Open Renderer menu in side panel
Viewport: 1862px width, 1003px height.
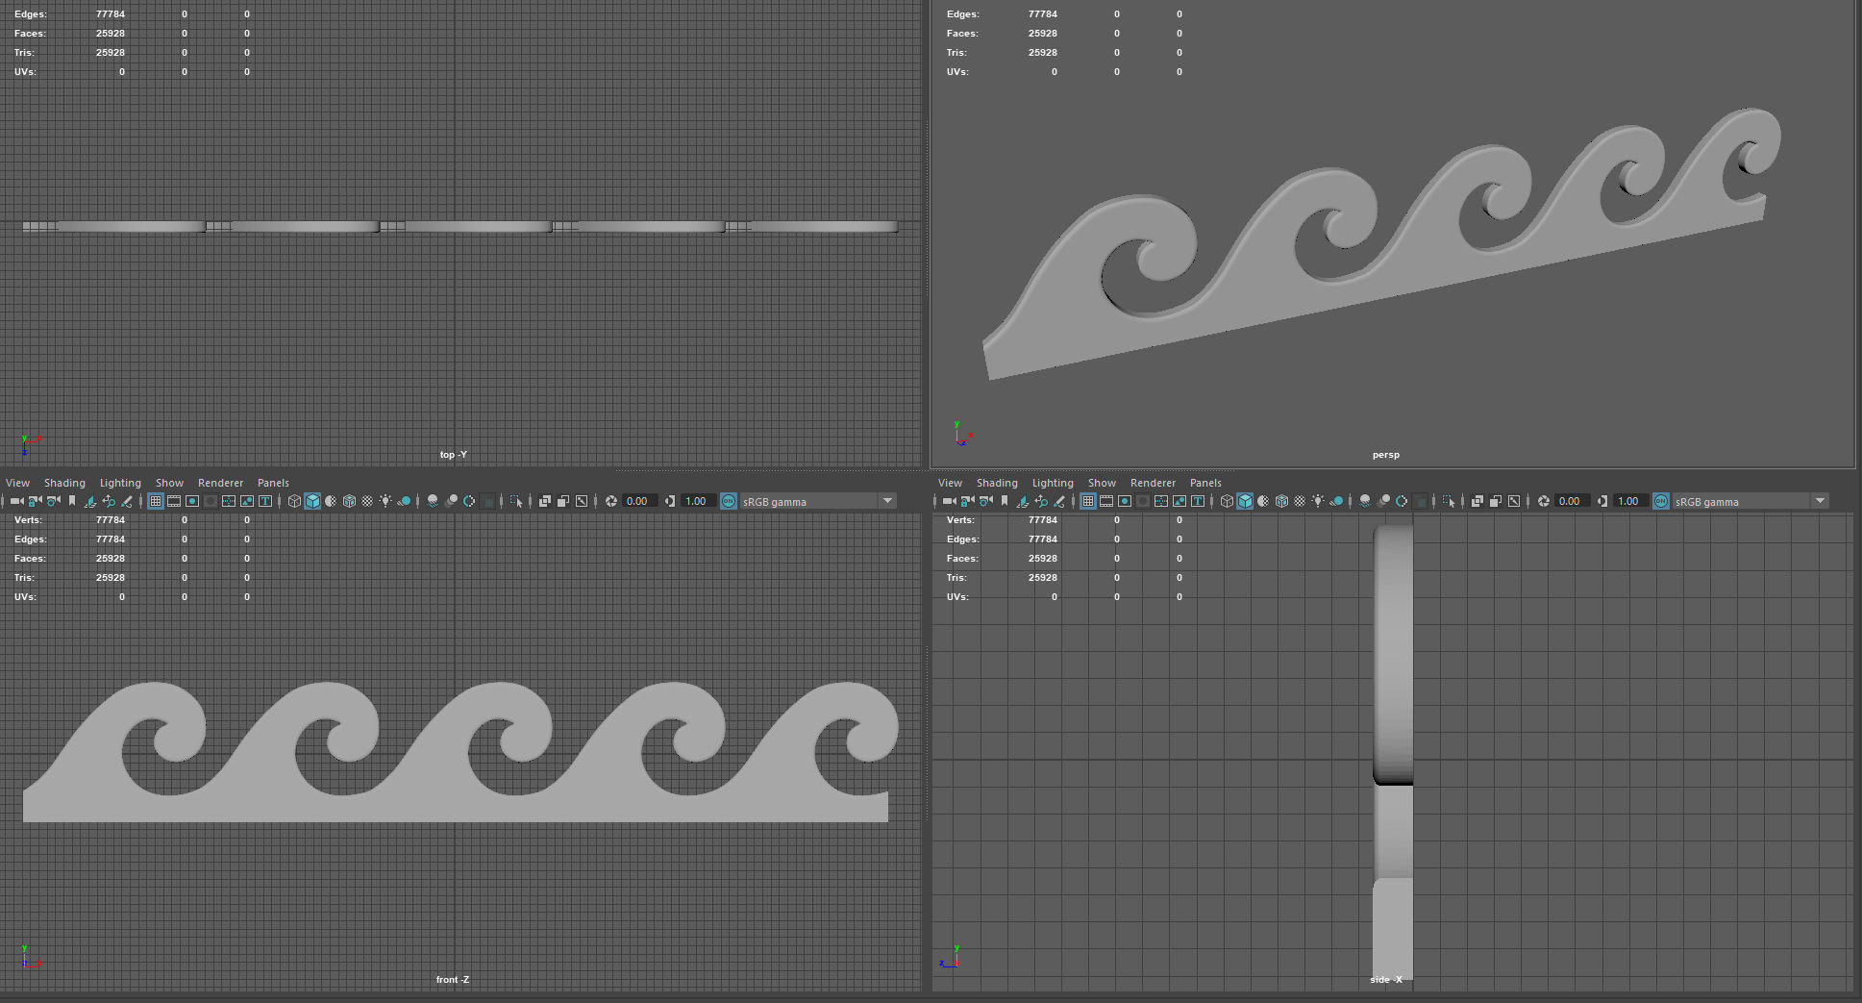[1153, 483]
